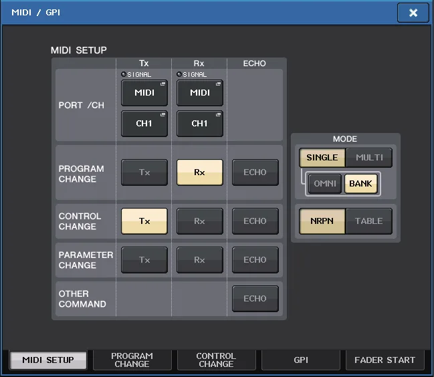434x377 pixels.
Task: Toggle Control Change ECHO
Action: (255, 221)
